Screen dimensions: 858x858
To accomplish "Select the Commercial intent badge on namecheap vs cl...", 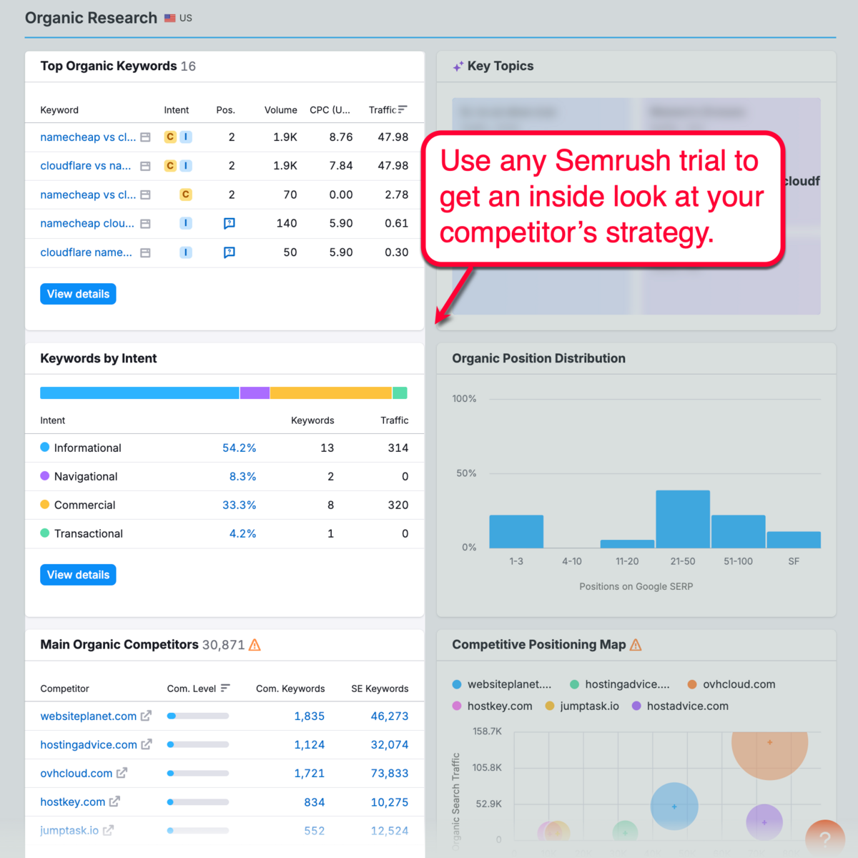I will click(x=169, y=137).
